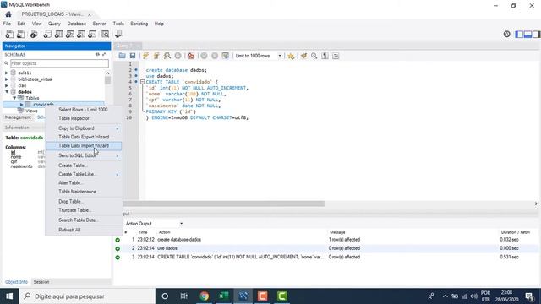Expand the aula11 schema
The image size is (541, 304).
click(7, 73)
